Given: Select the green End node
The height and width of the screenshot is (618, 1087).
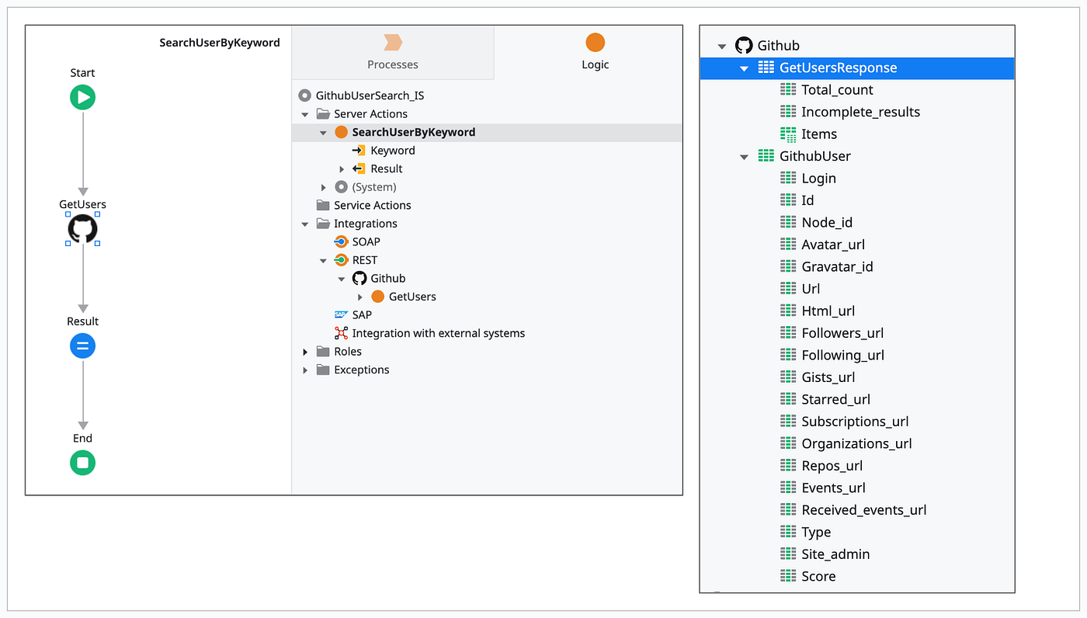Looking at the screenshot, I should (x=82, y=463).
